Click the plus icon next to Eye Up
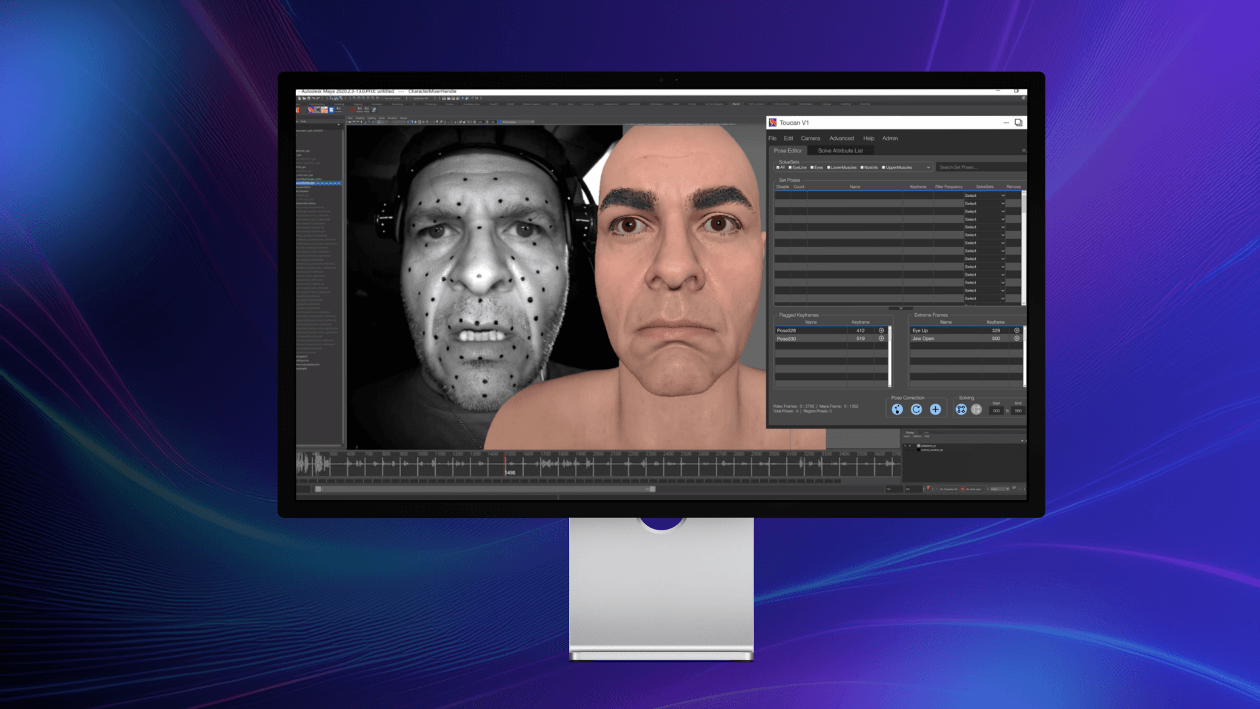 coord(1017,330)
